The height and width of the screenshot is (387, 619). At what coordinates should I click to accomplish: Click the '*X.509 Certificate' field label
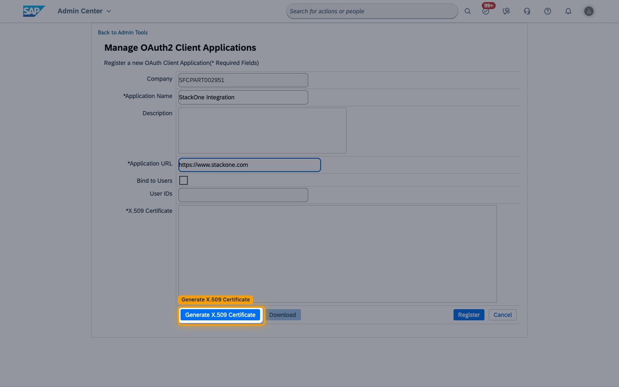[x=149, y=211]
